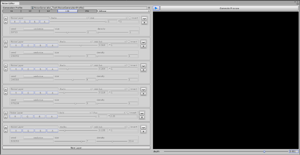The image size is (300, 155).
Task: Toggle the R channel on Worley layer
Action: (16, 131)
